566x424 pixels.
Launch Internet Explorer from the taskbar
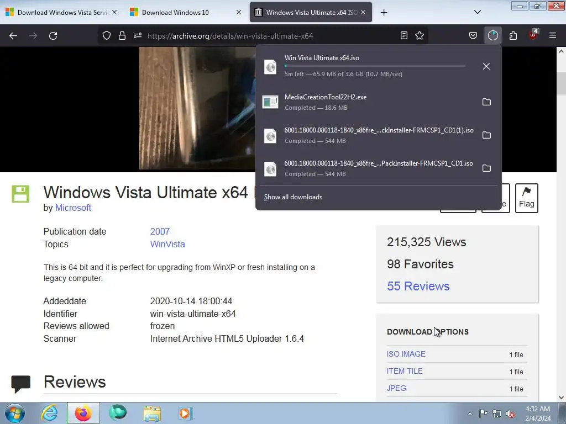[x=49, y=413]
